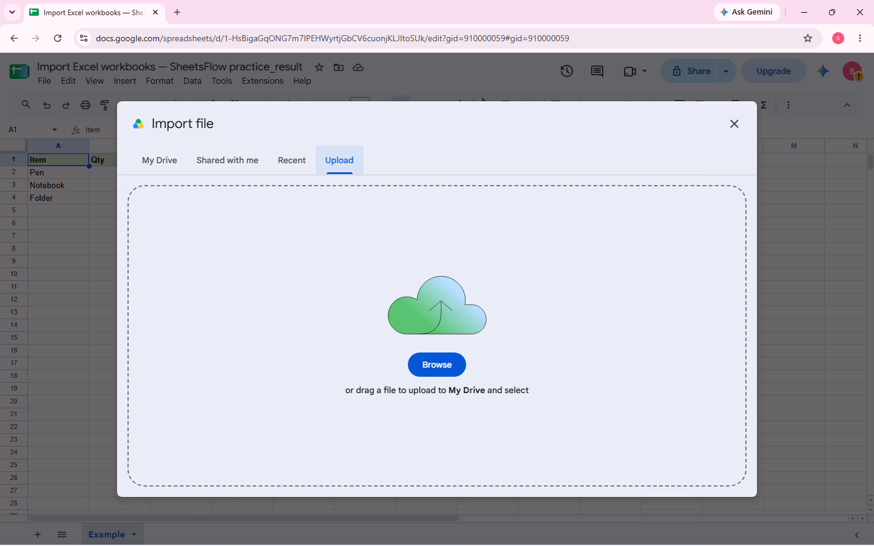874x546 pixels.
Task: Go back in browser history
Action: [x=14, y=38]
